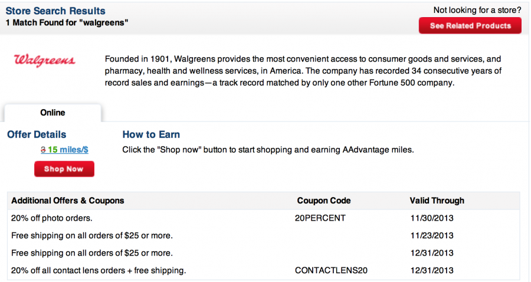Viewport: 531px width, 282px height.
Task: Click the Walgreens logo
Action: click(44, 60)
